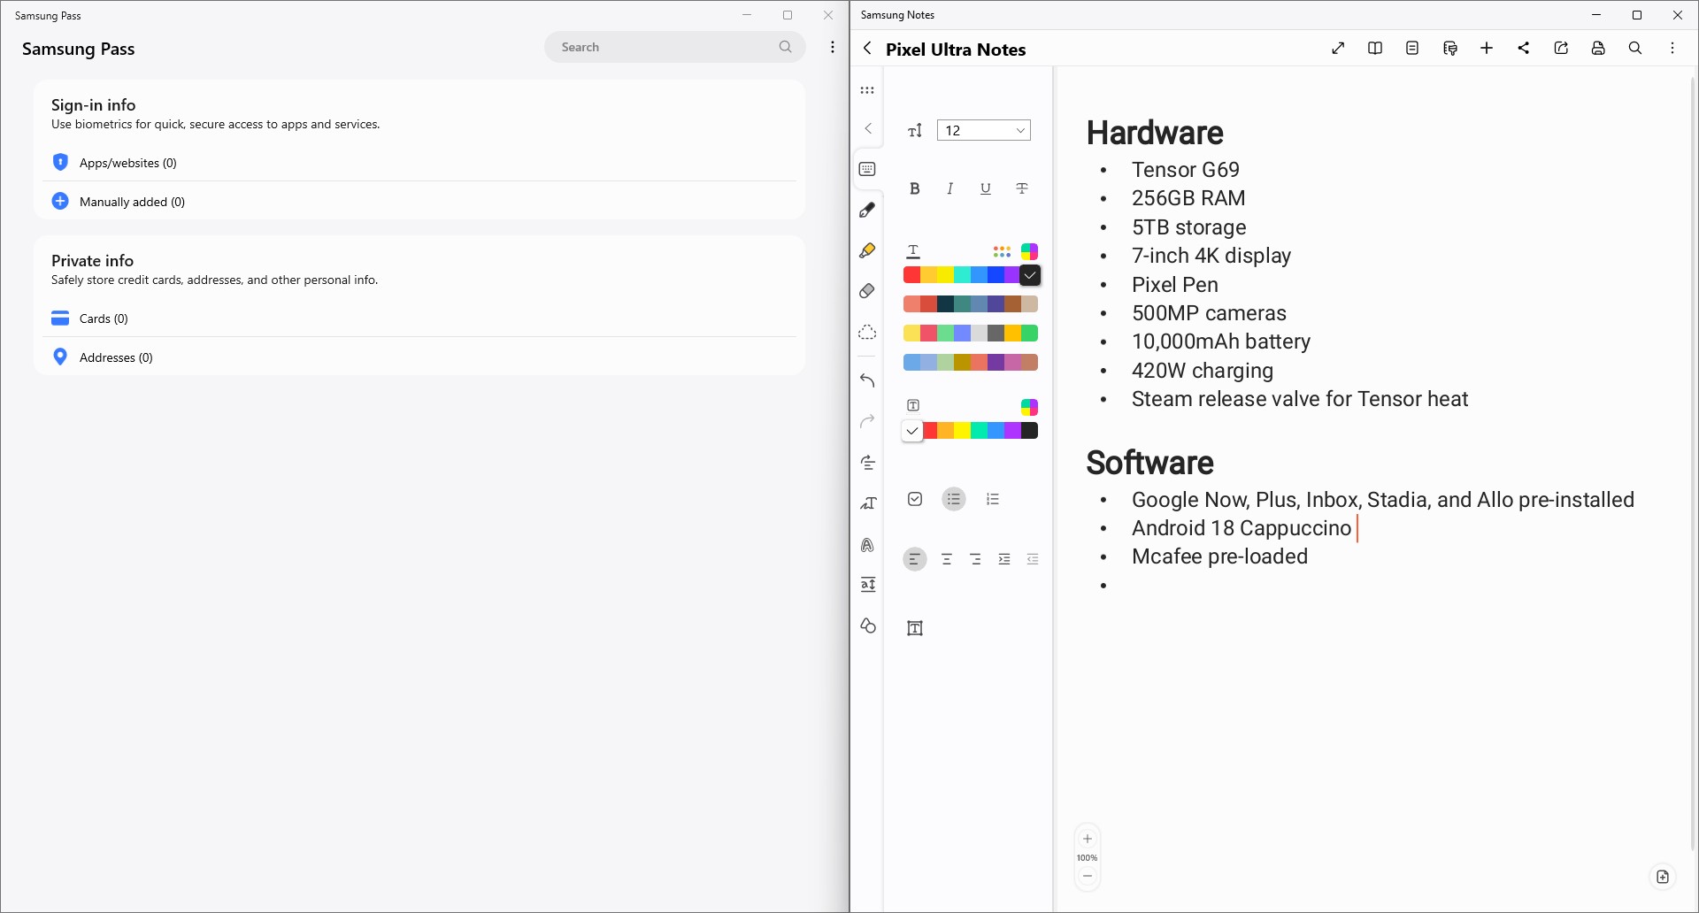Toggle bold text formatting
Viewport: 1699px width, 913px height.
[x=915, y=188]
